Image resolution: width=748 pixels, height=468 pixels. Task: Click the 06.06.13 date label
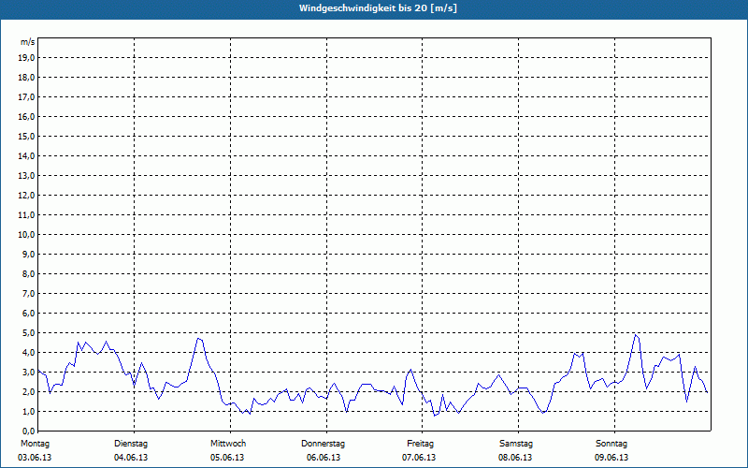(324, 458)
